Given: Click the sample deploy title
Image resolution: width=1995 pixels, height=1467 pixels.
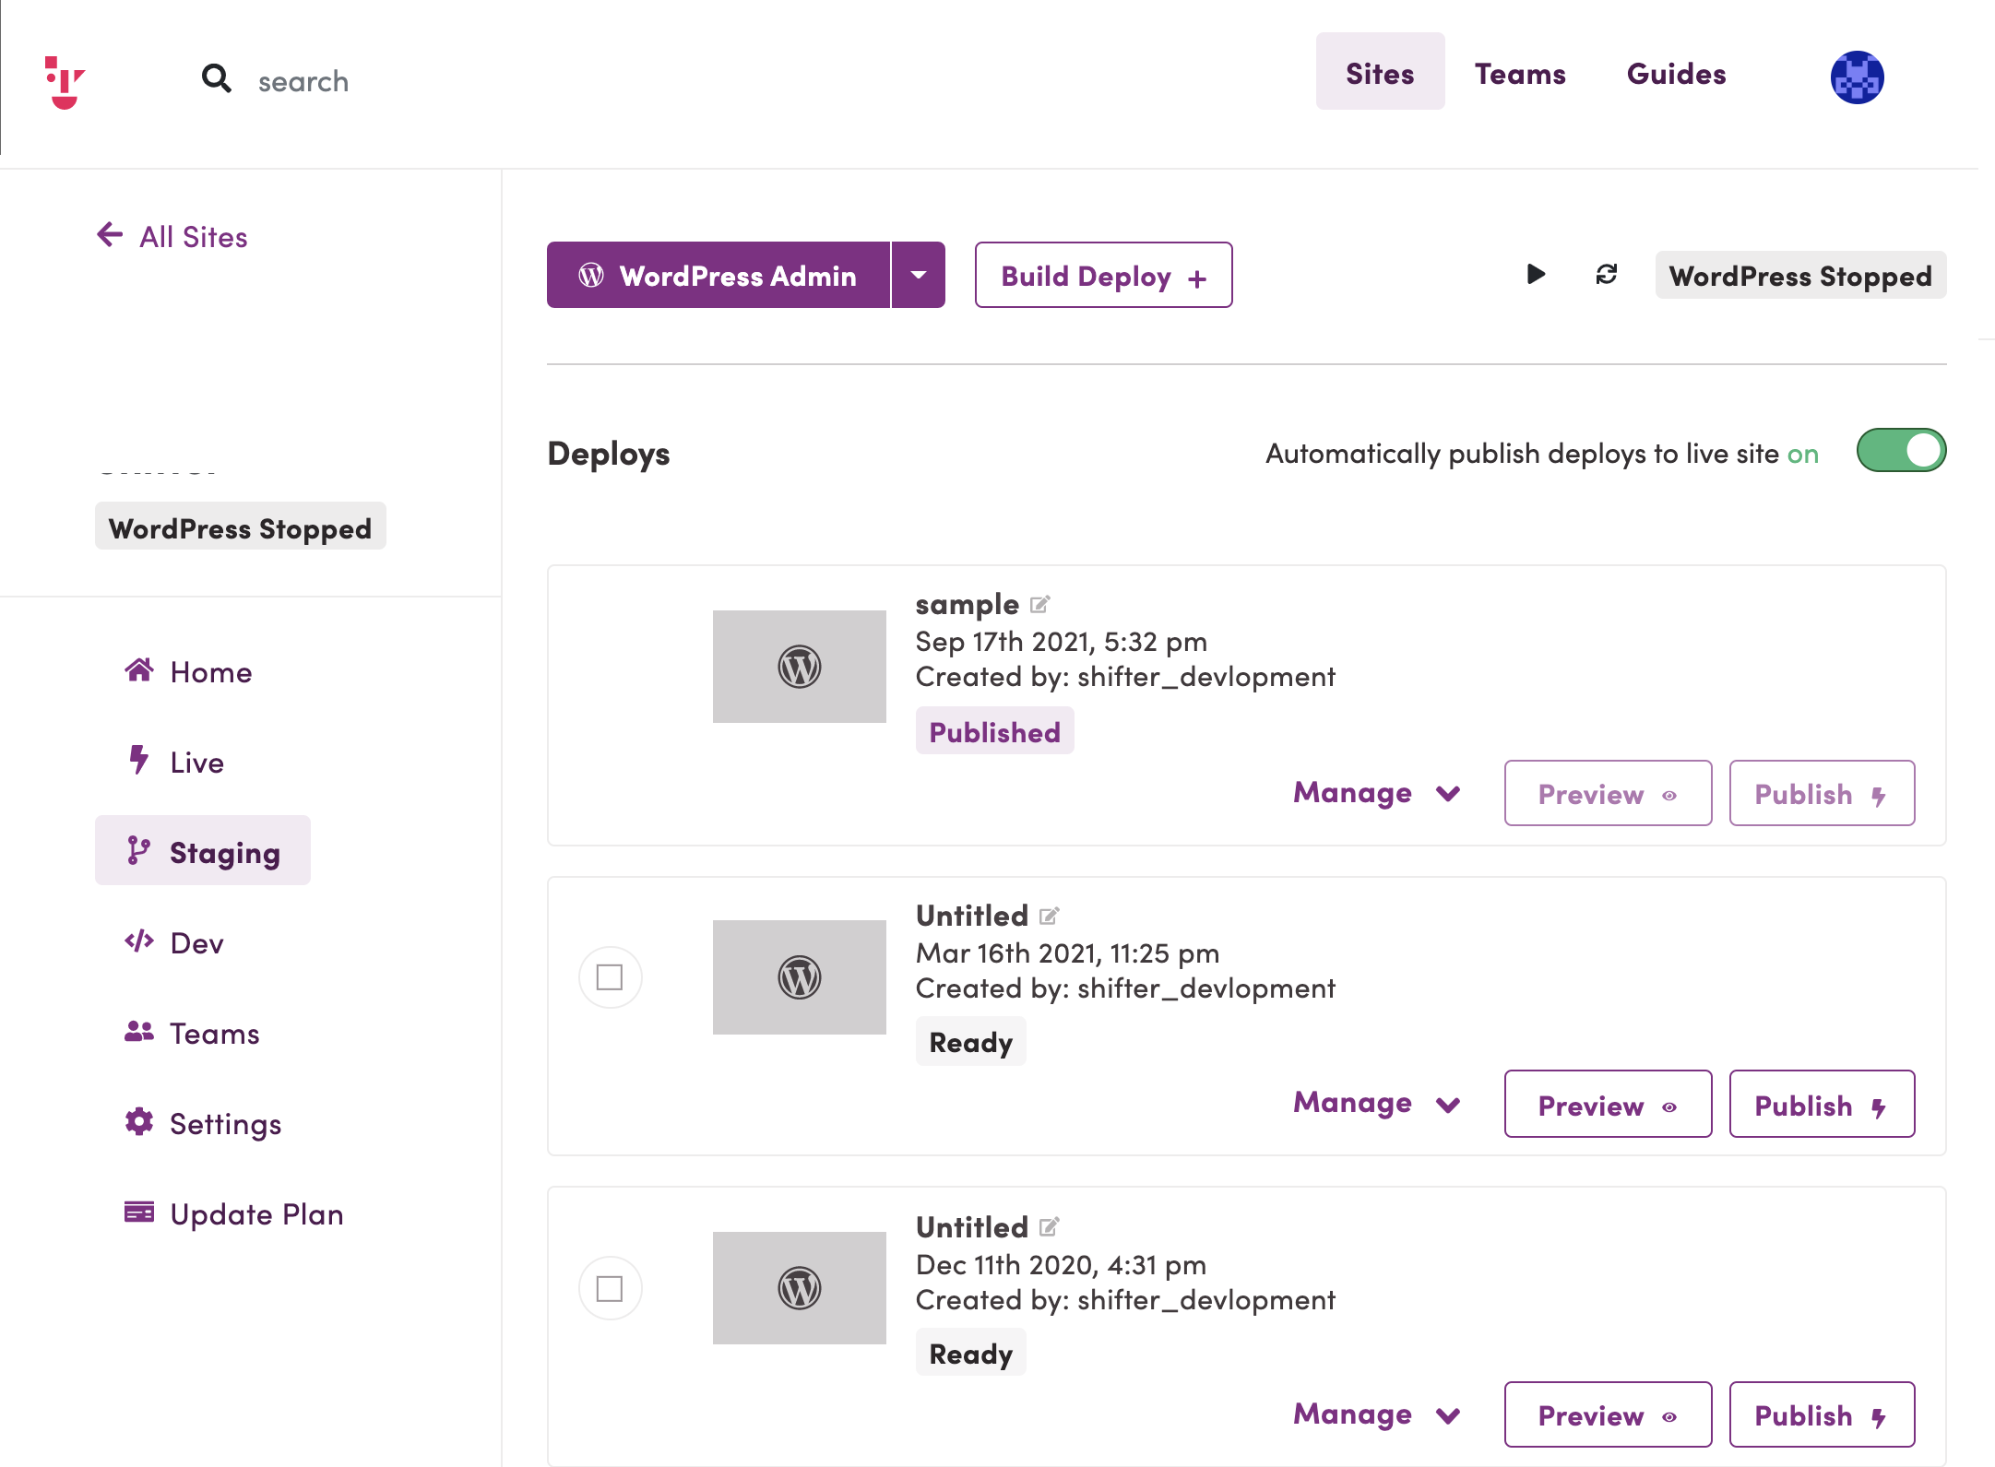Looking at the screenshot, I should 967,604.
